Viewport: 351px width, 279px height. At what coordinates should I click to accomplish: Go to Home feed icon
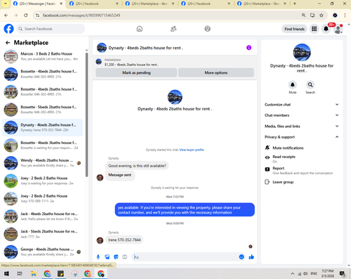[x=140, y=29]
